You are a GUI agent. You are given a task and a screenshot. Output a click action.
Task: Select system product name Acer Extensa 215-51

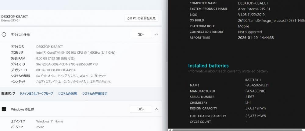(x=254, y=9)
